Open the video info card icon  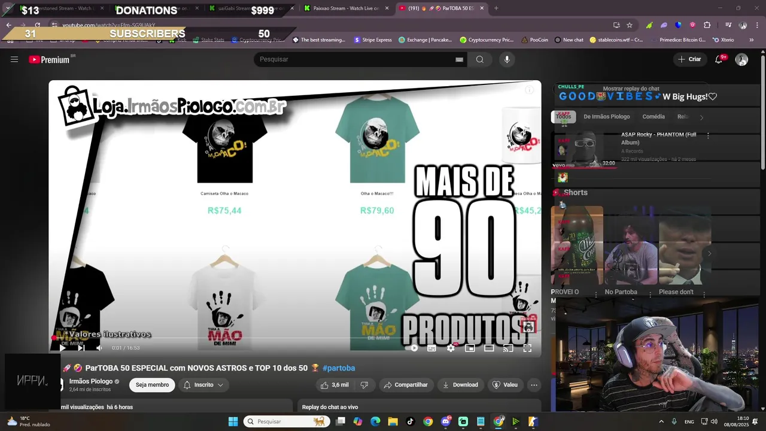529,90
